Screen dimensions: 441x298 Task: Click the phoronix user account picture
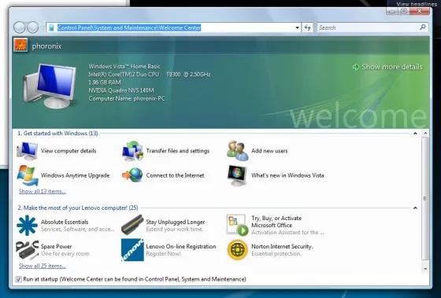click(x=20, y=46)
